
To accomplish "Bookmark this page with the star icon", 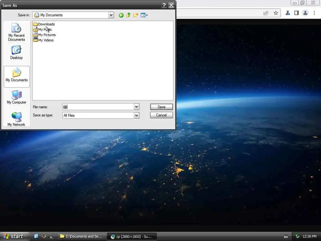I will click(276, 13).
